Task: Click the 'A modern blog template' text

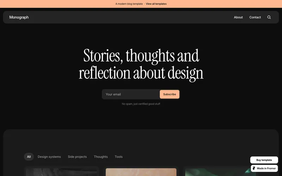Action: point(129,4)
